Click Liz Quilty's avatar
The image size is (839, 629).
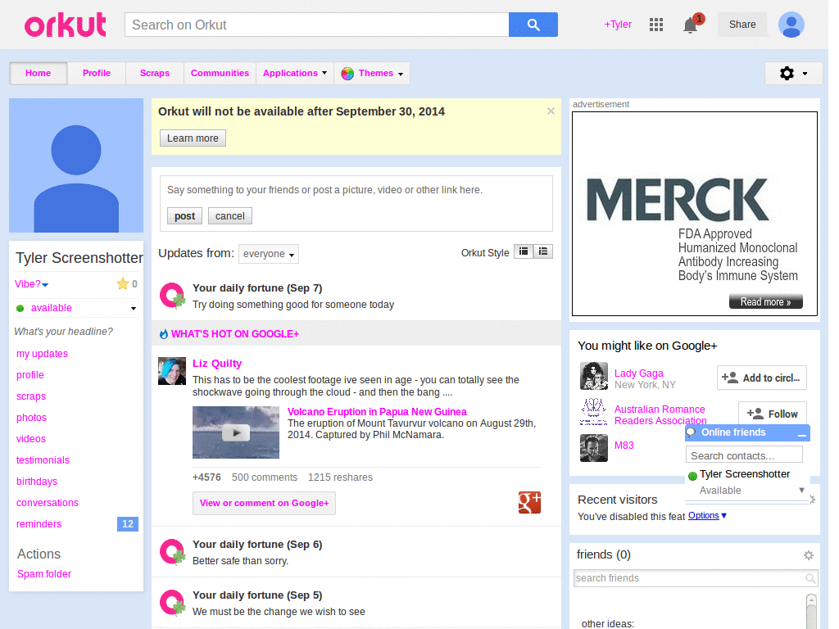click(x=172, y=371)
